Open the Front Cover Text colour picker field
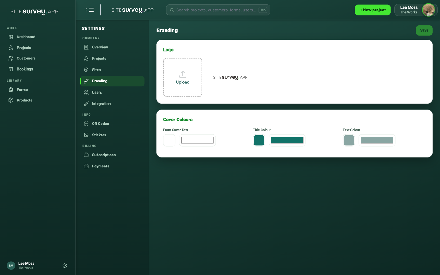440x275 pixels. [x=197, y=140]
